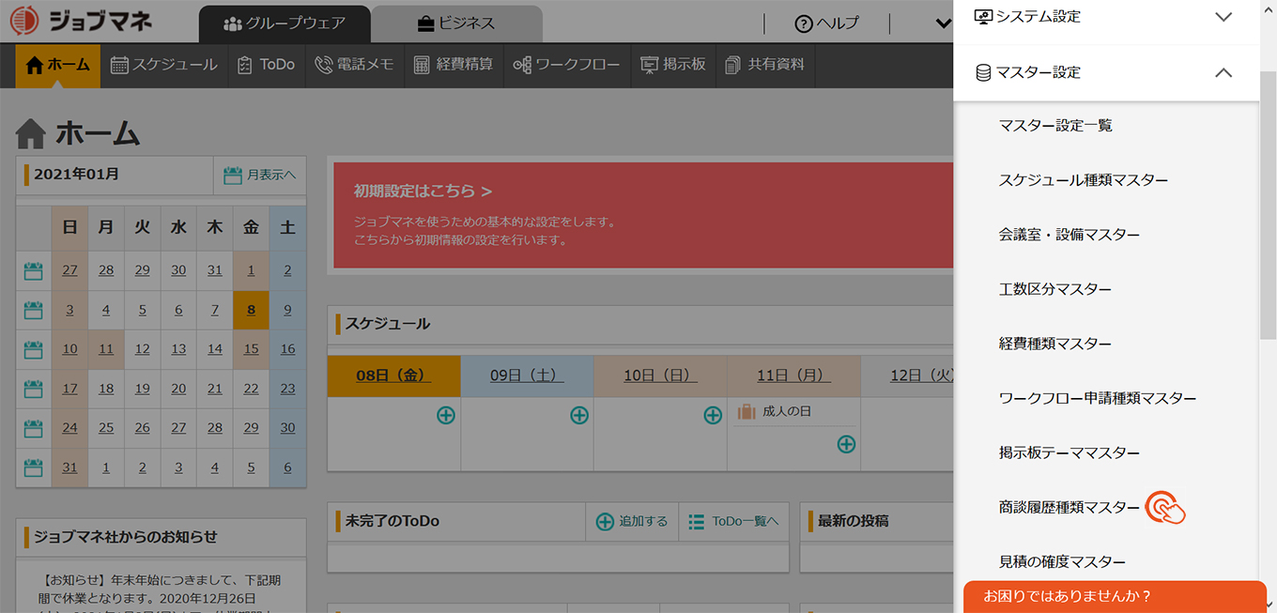Viewport: 1277px width, 613px height.
Task: Open 会議室・設備マスター menu entry
Action: tap(1069, 235)
